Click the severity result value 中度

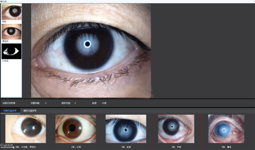pyautogui.click(x=104, y=103)
